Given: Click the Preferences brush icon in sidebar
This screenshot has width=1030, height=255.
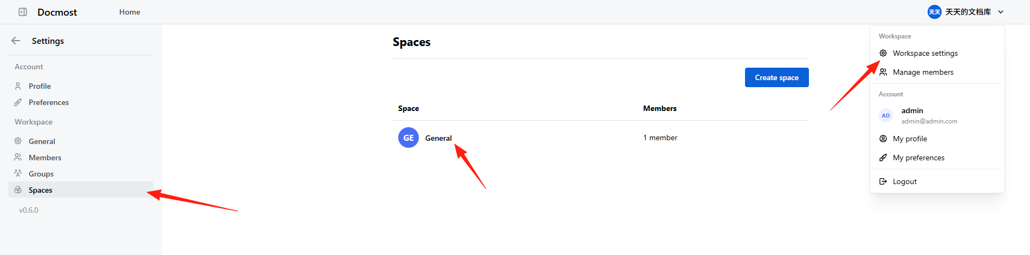Looking at the screenshot, I should (x=18, y=102).
